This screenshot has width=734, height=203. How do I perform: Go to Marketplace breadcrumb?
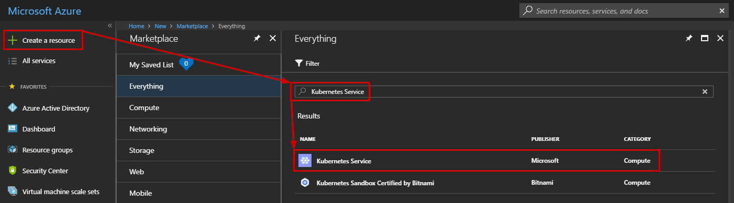tap(192, 26)
